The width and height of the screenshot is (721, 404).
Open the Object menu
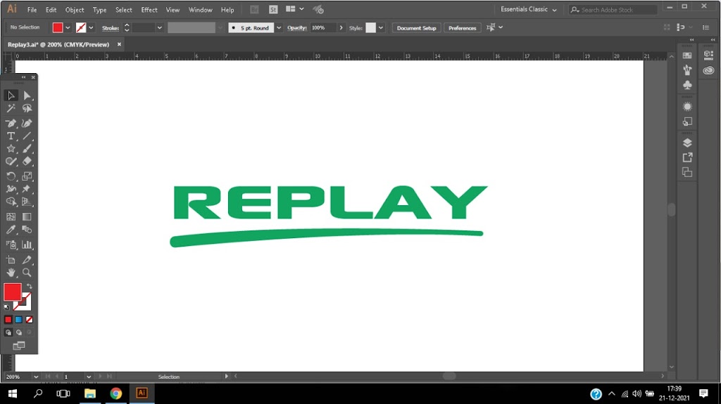pyautogui.click(x=75, y=10)
